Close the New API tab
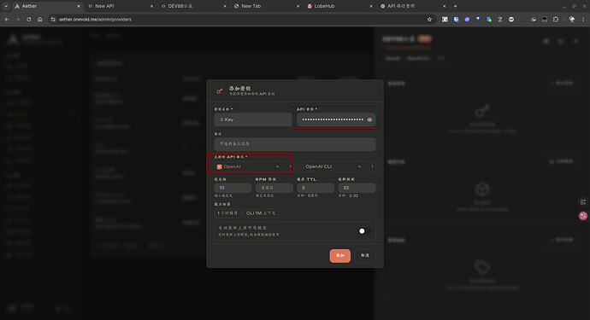 click(x=151, y=6)
